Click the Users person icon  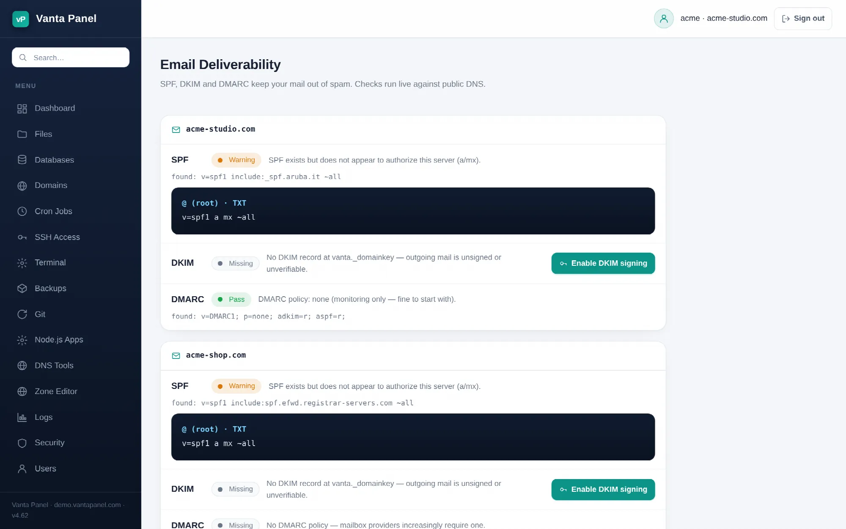pos(22,469)
